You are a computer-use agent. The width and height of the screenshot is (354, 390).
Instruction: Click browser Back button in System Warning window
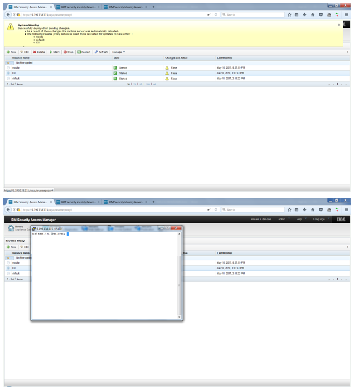(8, 14)
